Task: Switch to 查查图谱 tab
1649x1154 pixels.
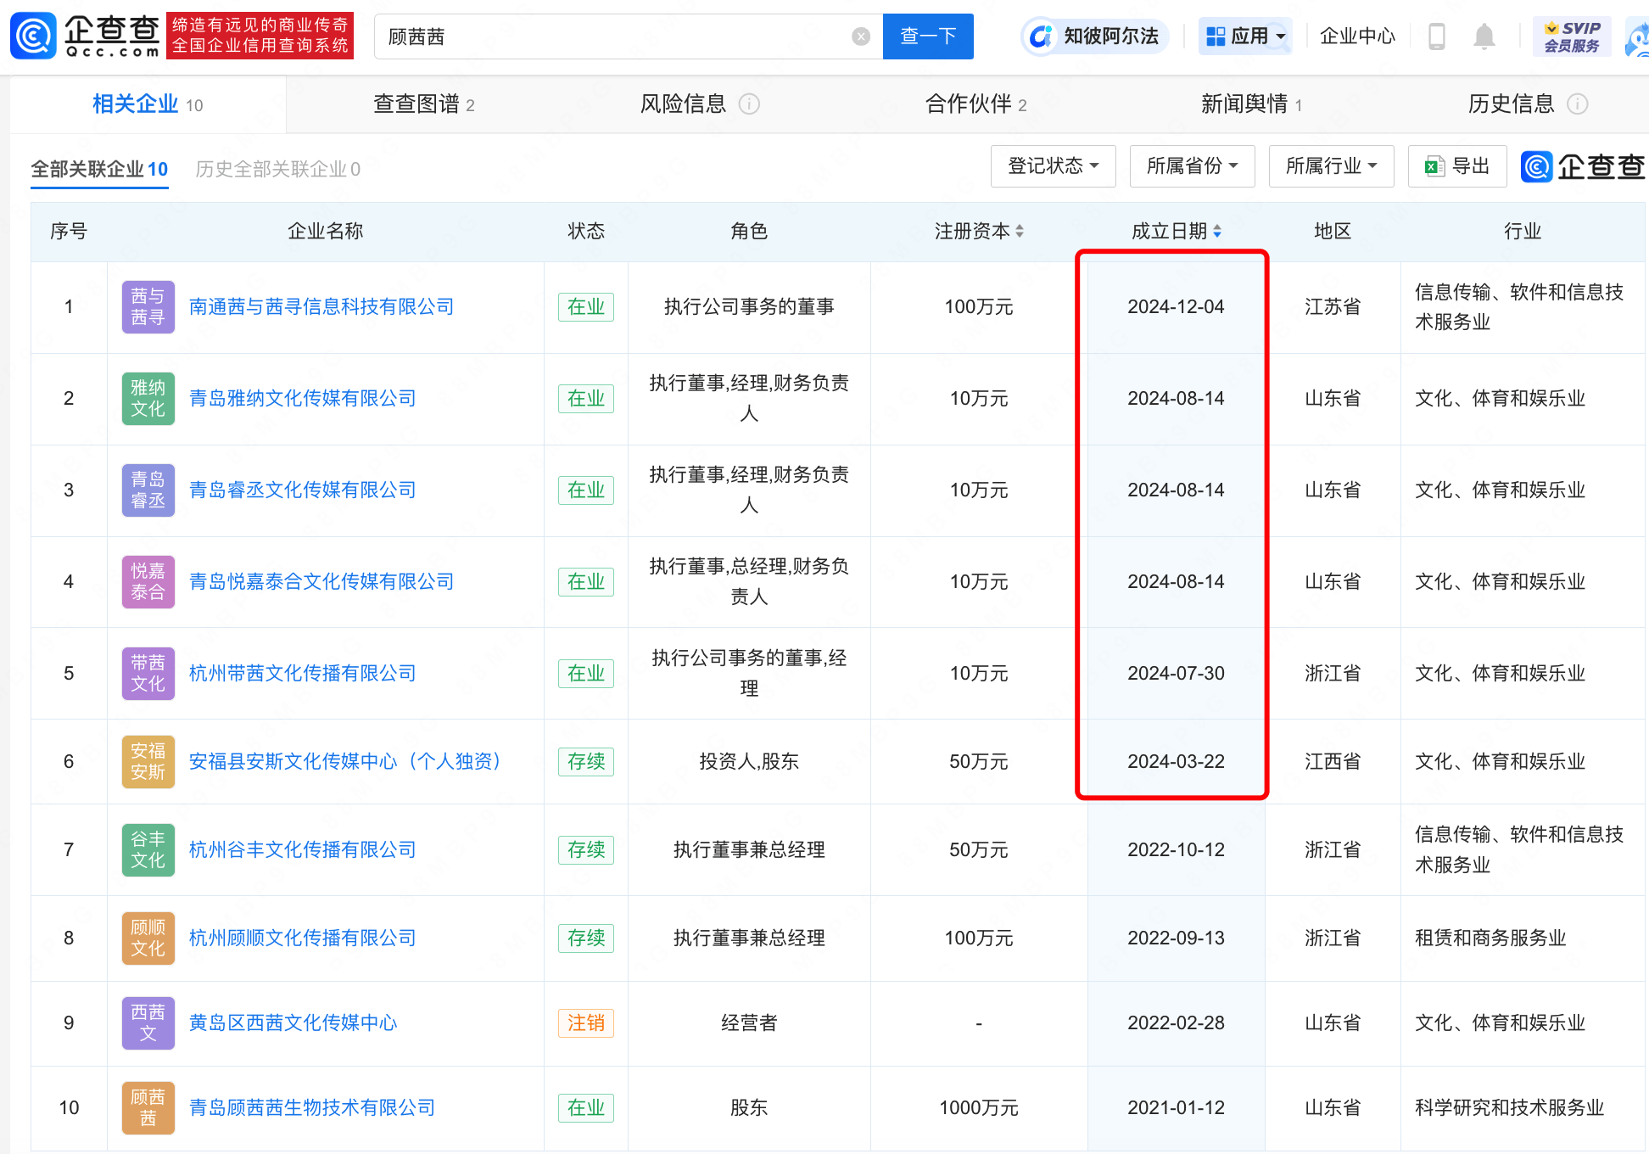Action: [x=424, y=104]
